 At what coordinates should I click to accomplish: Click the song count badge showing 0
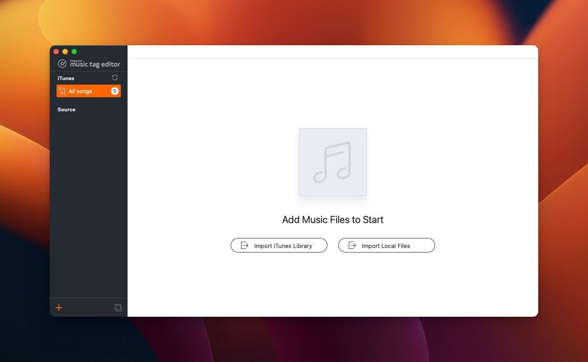point(114,90)
